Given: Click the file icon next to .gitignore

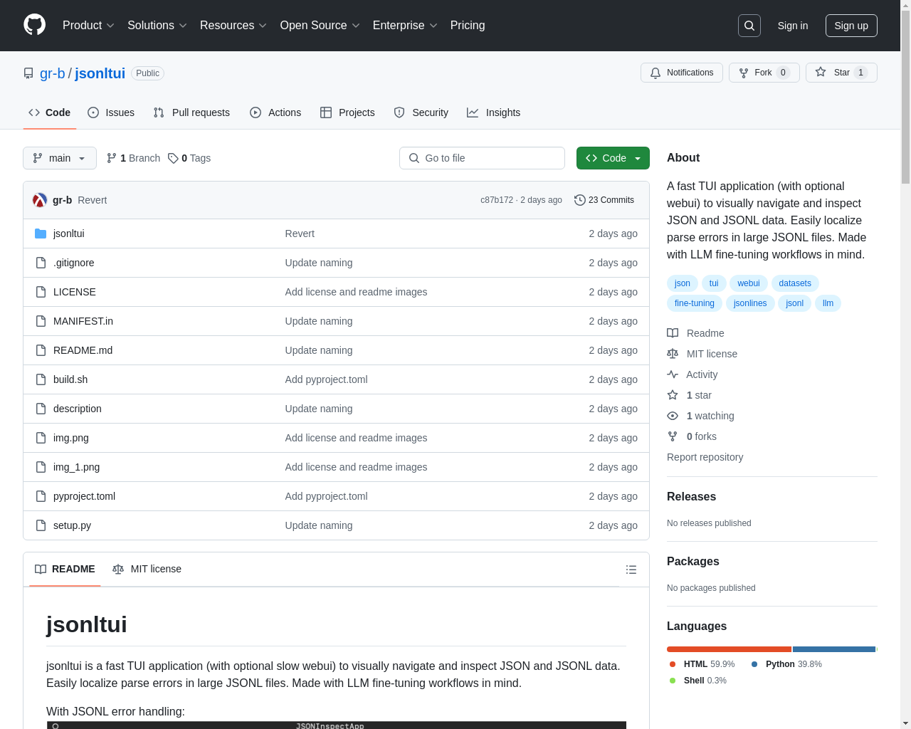Looking at the screenshot, I should (41, 263).
